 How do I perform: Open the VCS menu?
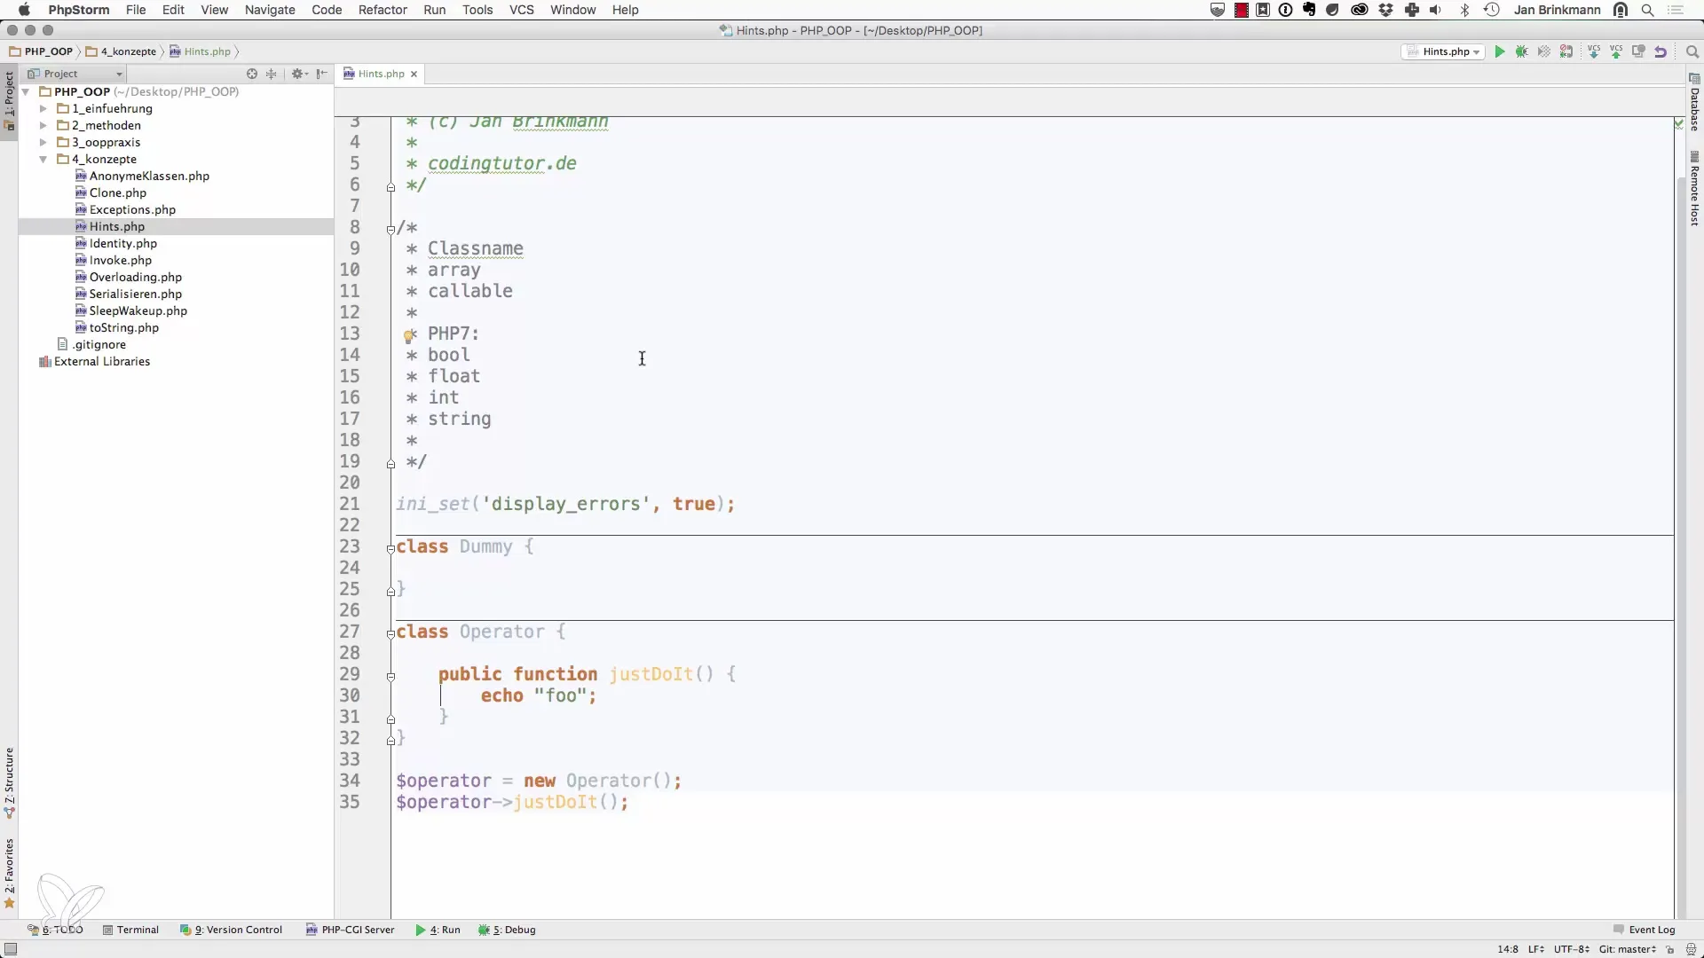pyautogui.click(x=521, y=10)
